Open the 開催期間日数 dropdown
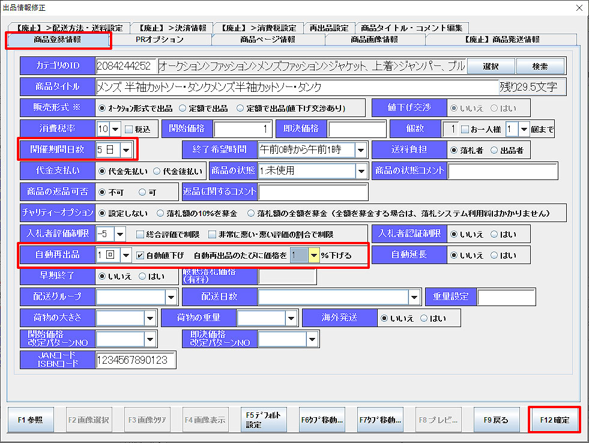This screenshot has height=443, width=589. (127, 149)
